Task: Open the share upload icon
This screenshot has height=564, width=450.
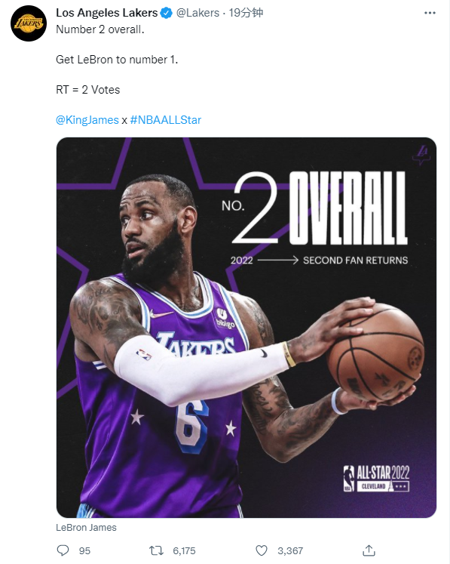Action: tap(369, 550)
